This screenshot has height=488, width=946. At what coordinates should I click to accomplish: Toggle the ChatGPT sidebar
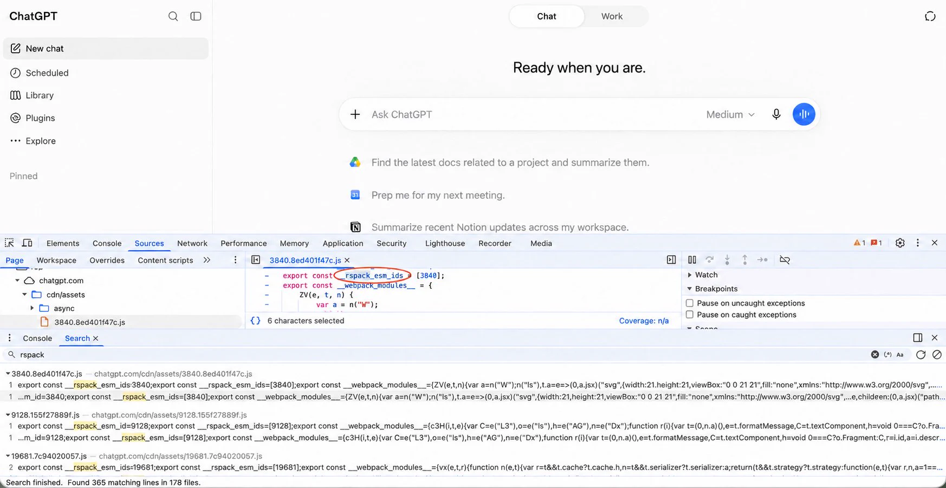tap(196, 16)
